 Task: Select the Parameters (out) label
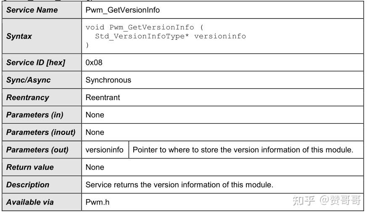pyautogui.click(x=37, y=150)
